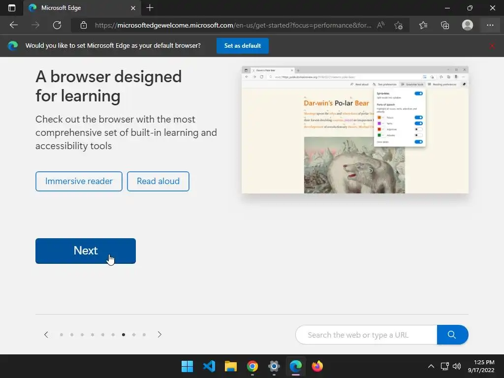The height and width of the screenshot is (378, 504).
Task: Select the fourth carousel dot
Action: point(93,335)
